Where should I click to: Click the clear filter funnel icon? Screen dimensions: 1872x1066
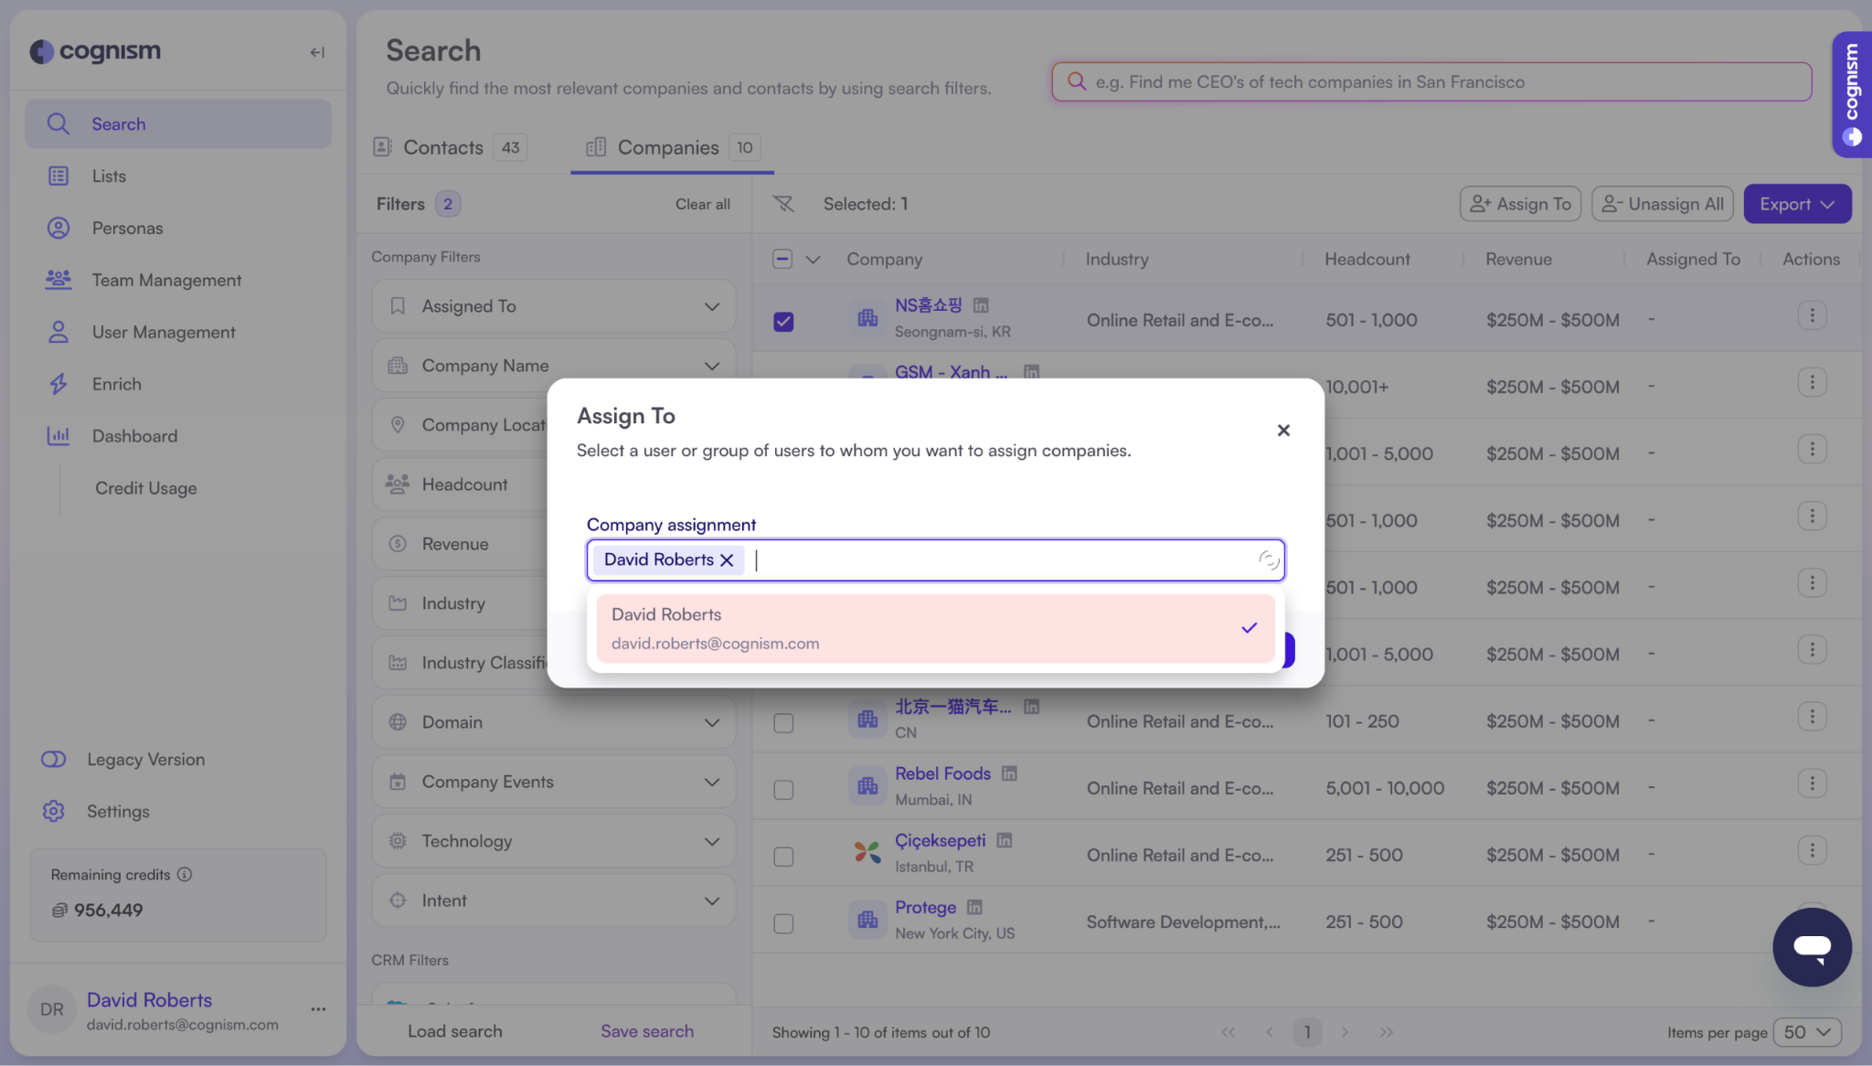(x=783, y=204)
